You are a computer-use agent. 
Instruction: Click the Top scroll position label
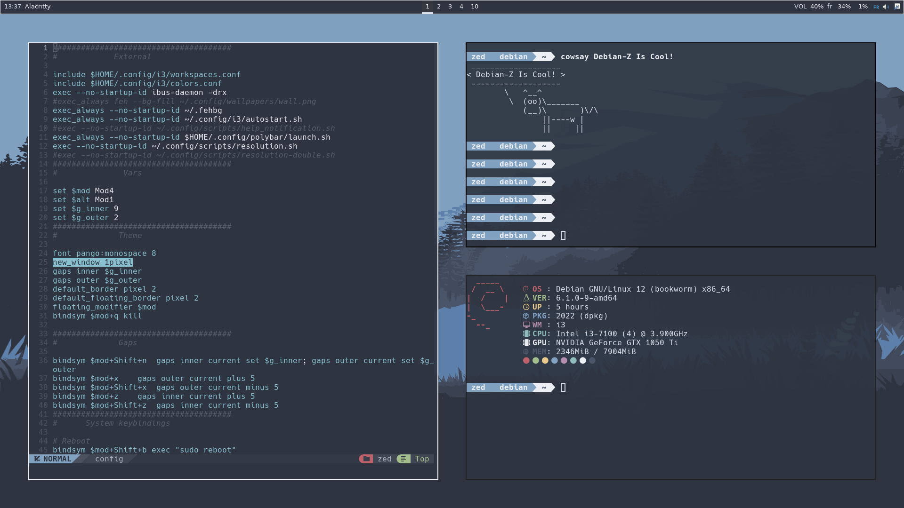pyautogui.click(x=422, y=459)
